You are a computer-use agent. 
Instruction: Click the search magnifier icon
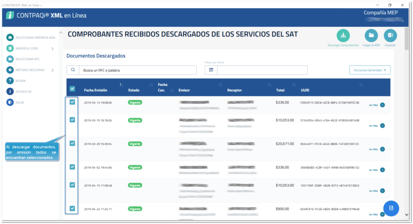coord(73,70)
